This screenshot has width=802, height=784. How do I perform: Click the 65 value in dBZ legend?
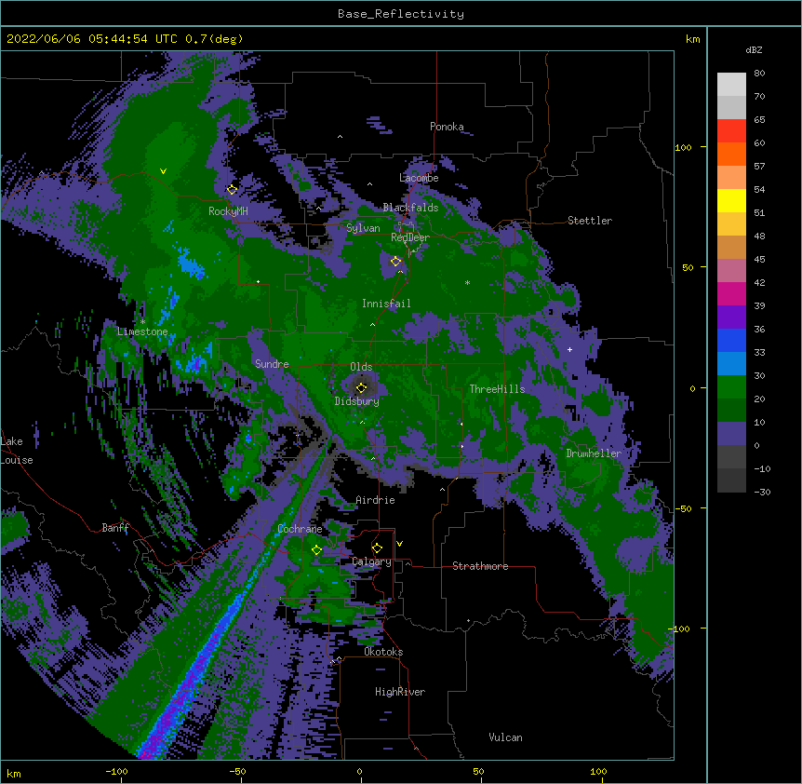pos(759,120)
